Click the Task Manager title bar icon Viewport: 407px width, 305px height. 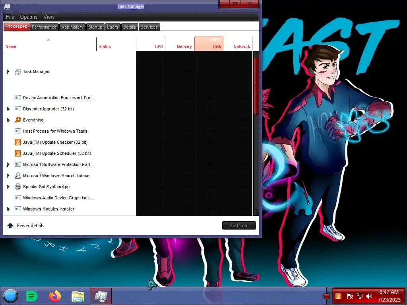coord(7,6)
